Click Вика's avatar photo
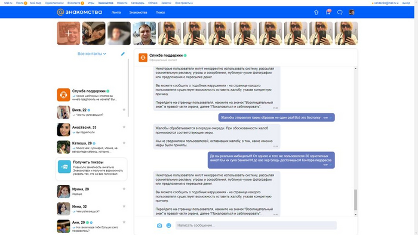This screenshot has width=418, height=235. (63, 112)
